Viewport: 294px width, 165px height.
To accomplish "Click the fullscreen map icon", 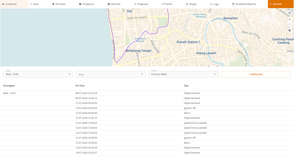I will tap(289, 13).
